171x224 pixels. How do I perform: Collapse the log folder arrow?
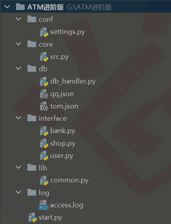click(19, 192)
